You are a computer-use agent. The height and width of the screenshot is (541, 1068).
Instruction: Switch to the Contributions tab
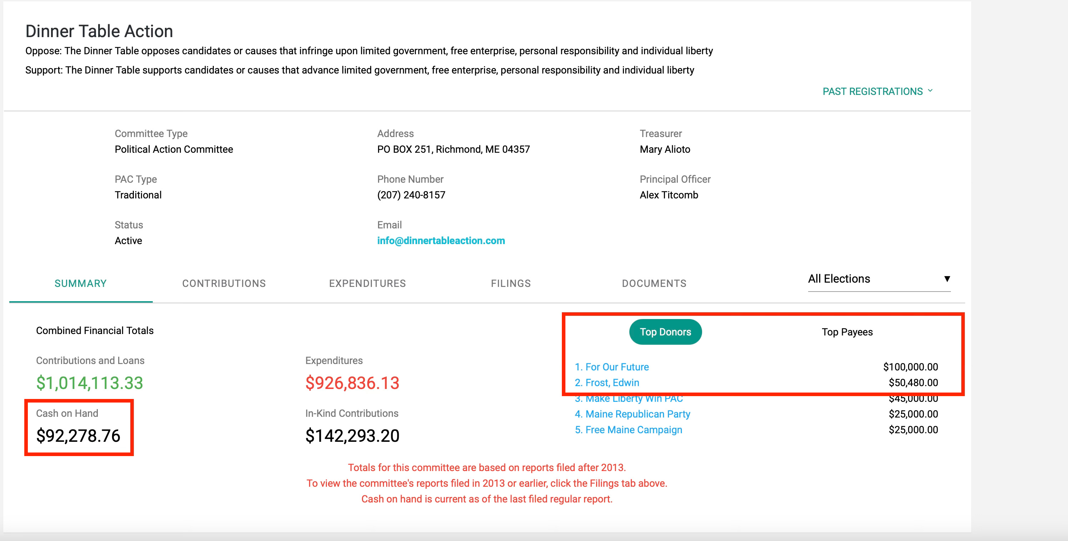224,284
